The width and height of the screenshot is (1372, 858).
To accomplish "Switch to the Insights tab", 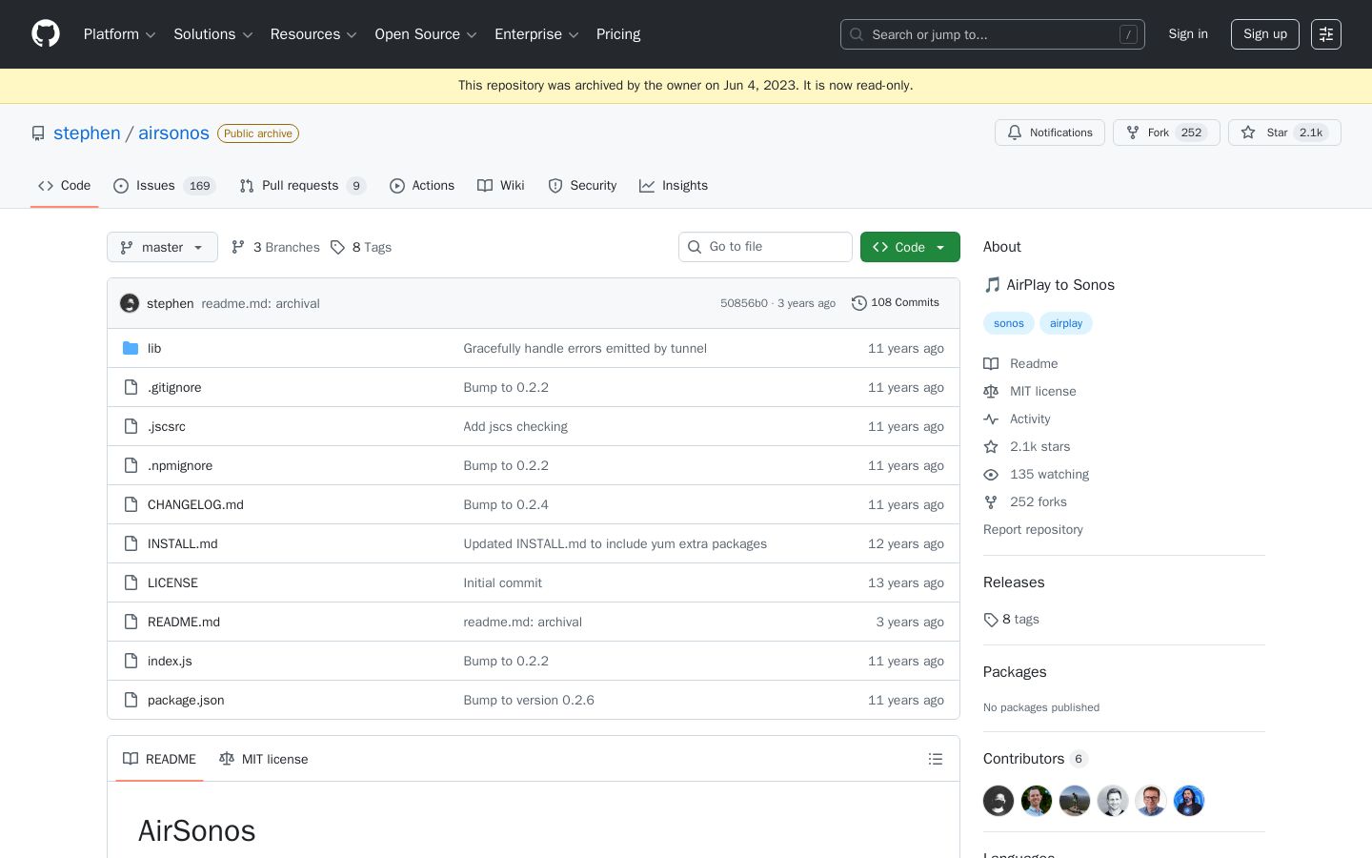I will click(674, 186).
